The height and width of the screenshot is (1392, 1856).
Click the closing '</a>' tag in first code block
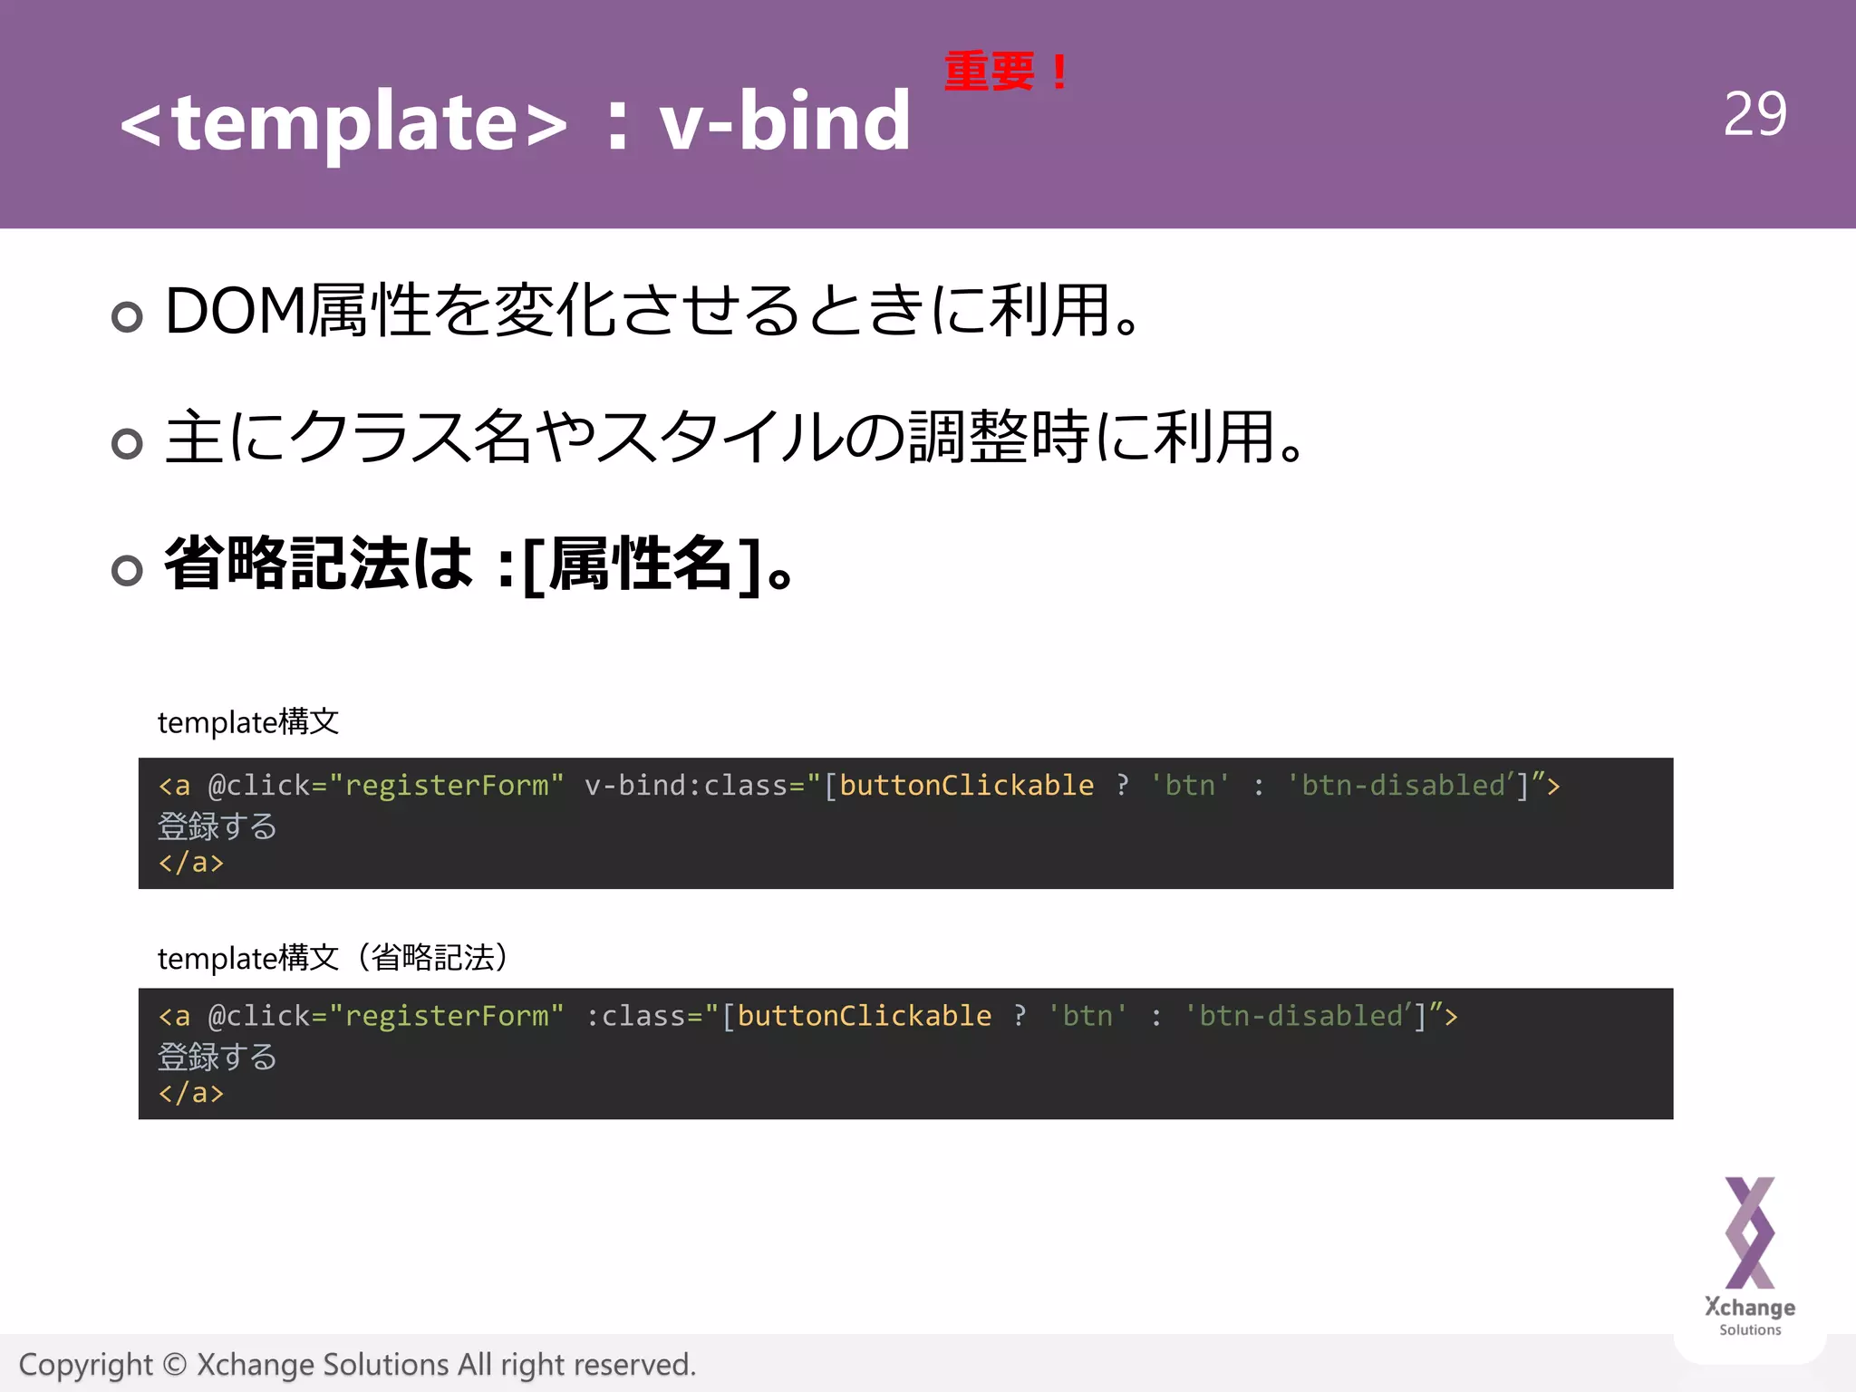[191, 862]
